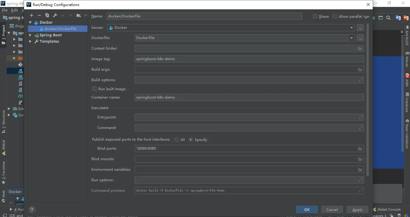Expand the Templates node
The width and height of the screenshot is (410, 217).
[x=30, y=41]
